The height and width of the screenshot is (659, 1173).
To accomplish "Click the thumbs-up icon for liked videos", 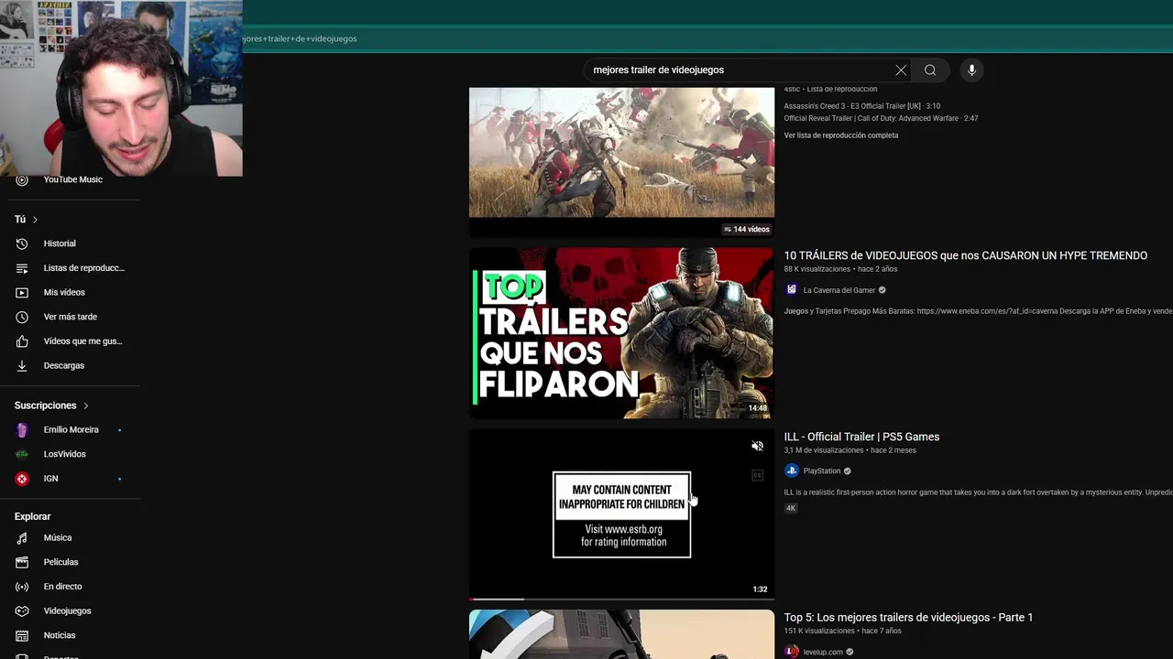I will click(23, 341).
